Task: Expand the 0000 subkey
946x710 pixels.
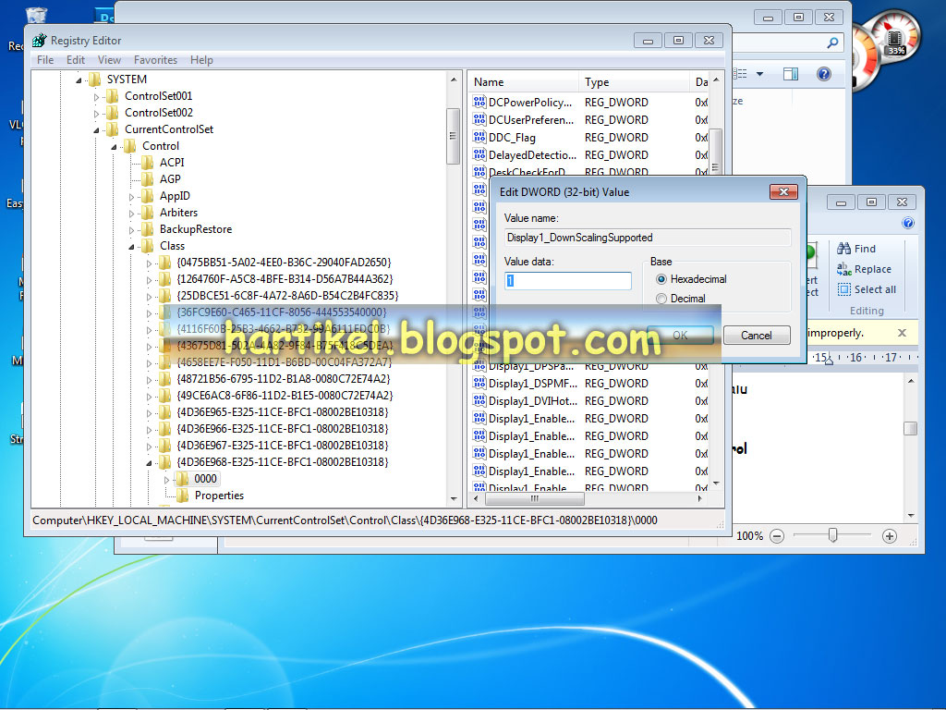Action: 167,480
